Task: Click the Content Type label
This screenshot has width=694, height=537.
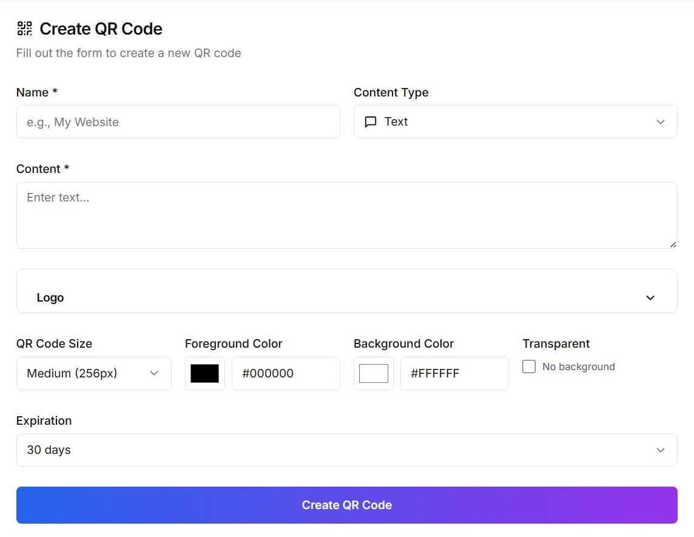Action: (391, 92)
